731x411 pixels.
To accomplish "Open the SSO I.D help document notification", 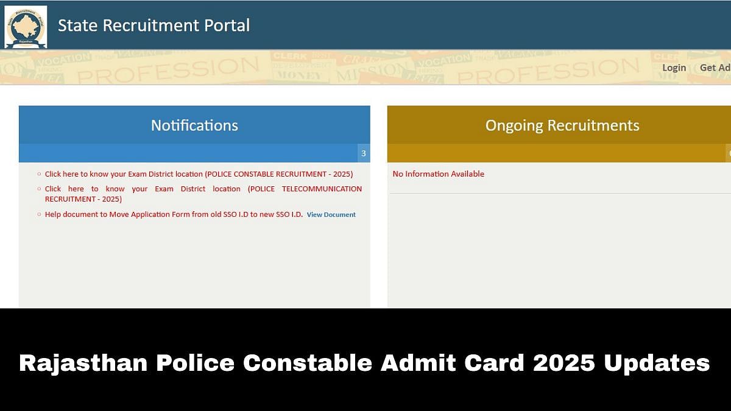I will tap(174, 215).
